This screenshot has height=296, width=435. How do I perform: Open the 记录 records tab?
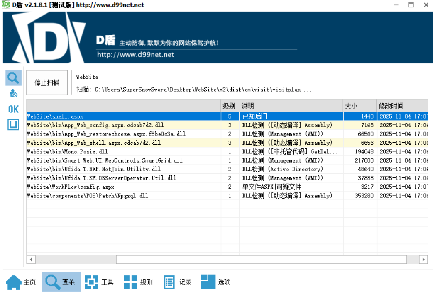click(178, 282)
